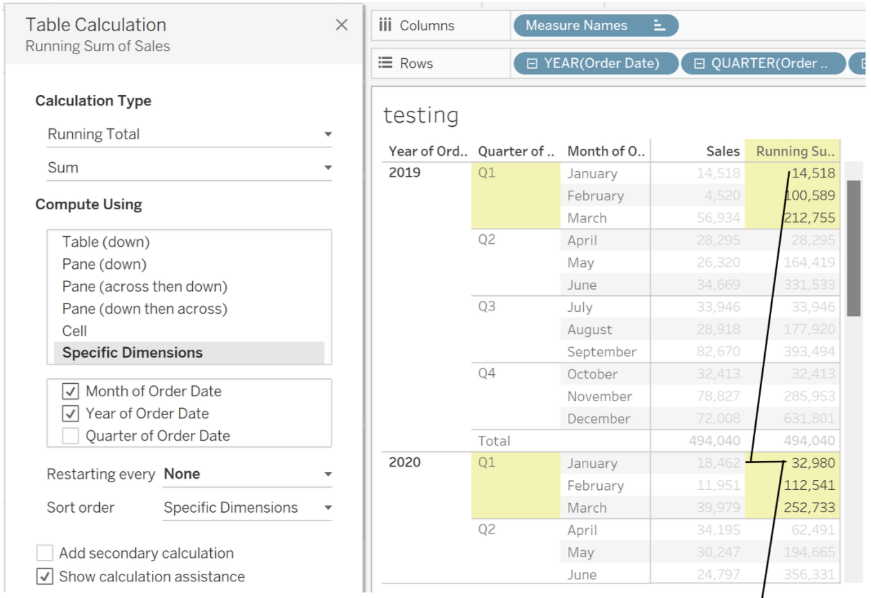
Task: Collapse the QUARTER(Order Date) pill icon
Action: point(699,64)
